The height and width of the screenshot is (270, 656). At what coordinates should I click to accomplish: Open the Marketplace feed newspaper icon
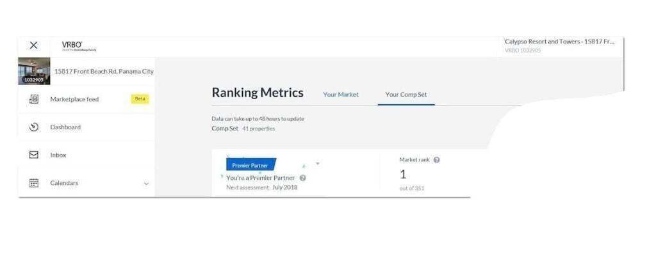[34, 99]
